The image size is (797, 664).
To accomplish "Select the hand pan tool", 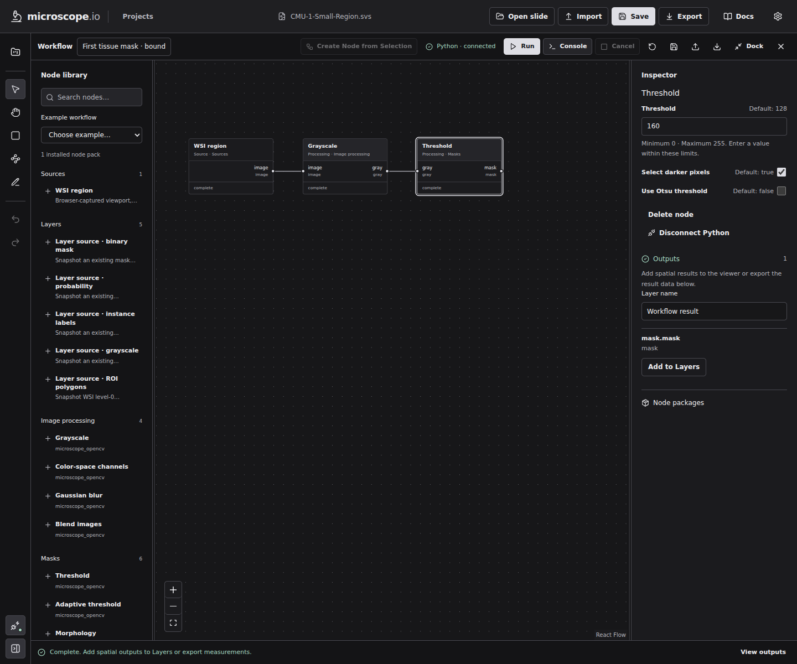I will coord(15,112).
